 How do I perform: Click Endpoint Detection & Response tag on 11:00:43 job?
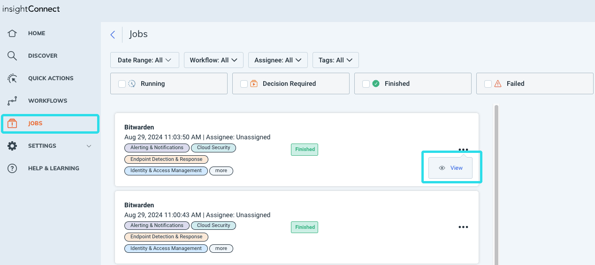166,237
